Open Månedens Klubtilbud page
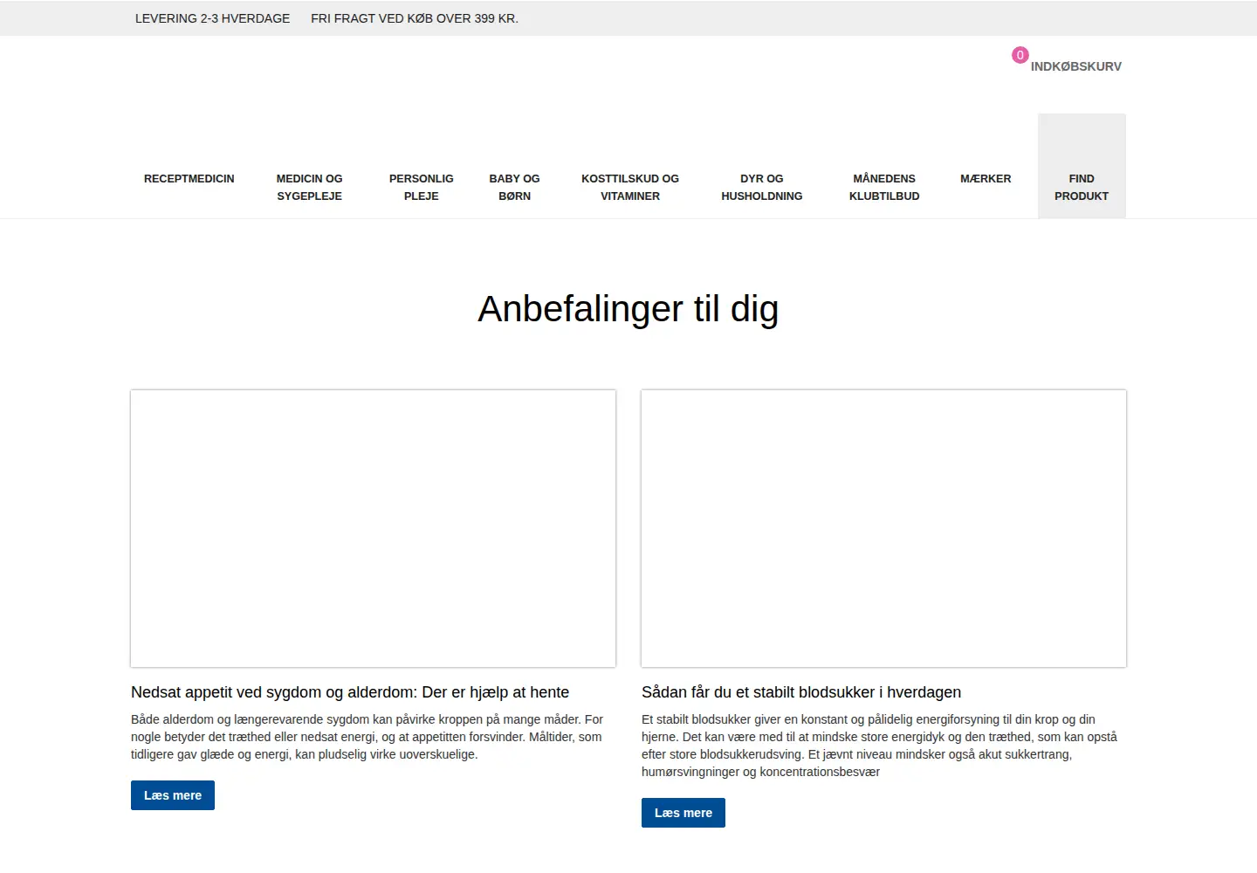1257x873 pixels. (884, 188)
